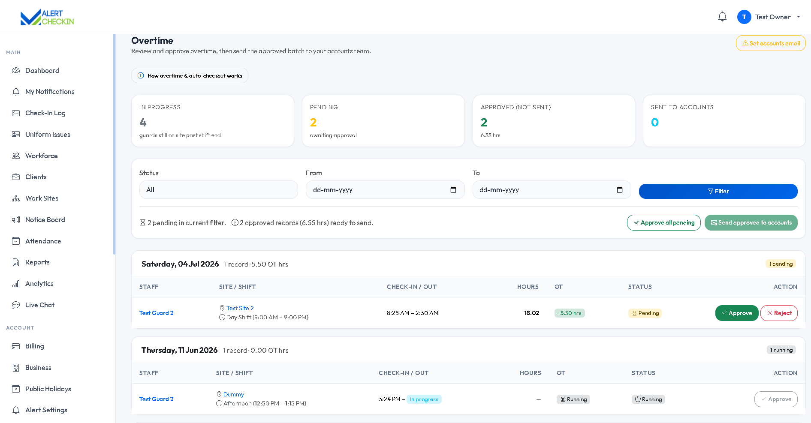
Task: Click the +5.50 hrs overtime badge
Action: pos(570,313)
